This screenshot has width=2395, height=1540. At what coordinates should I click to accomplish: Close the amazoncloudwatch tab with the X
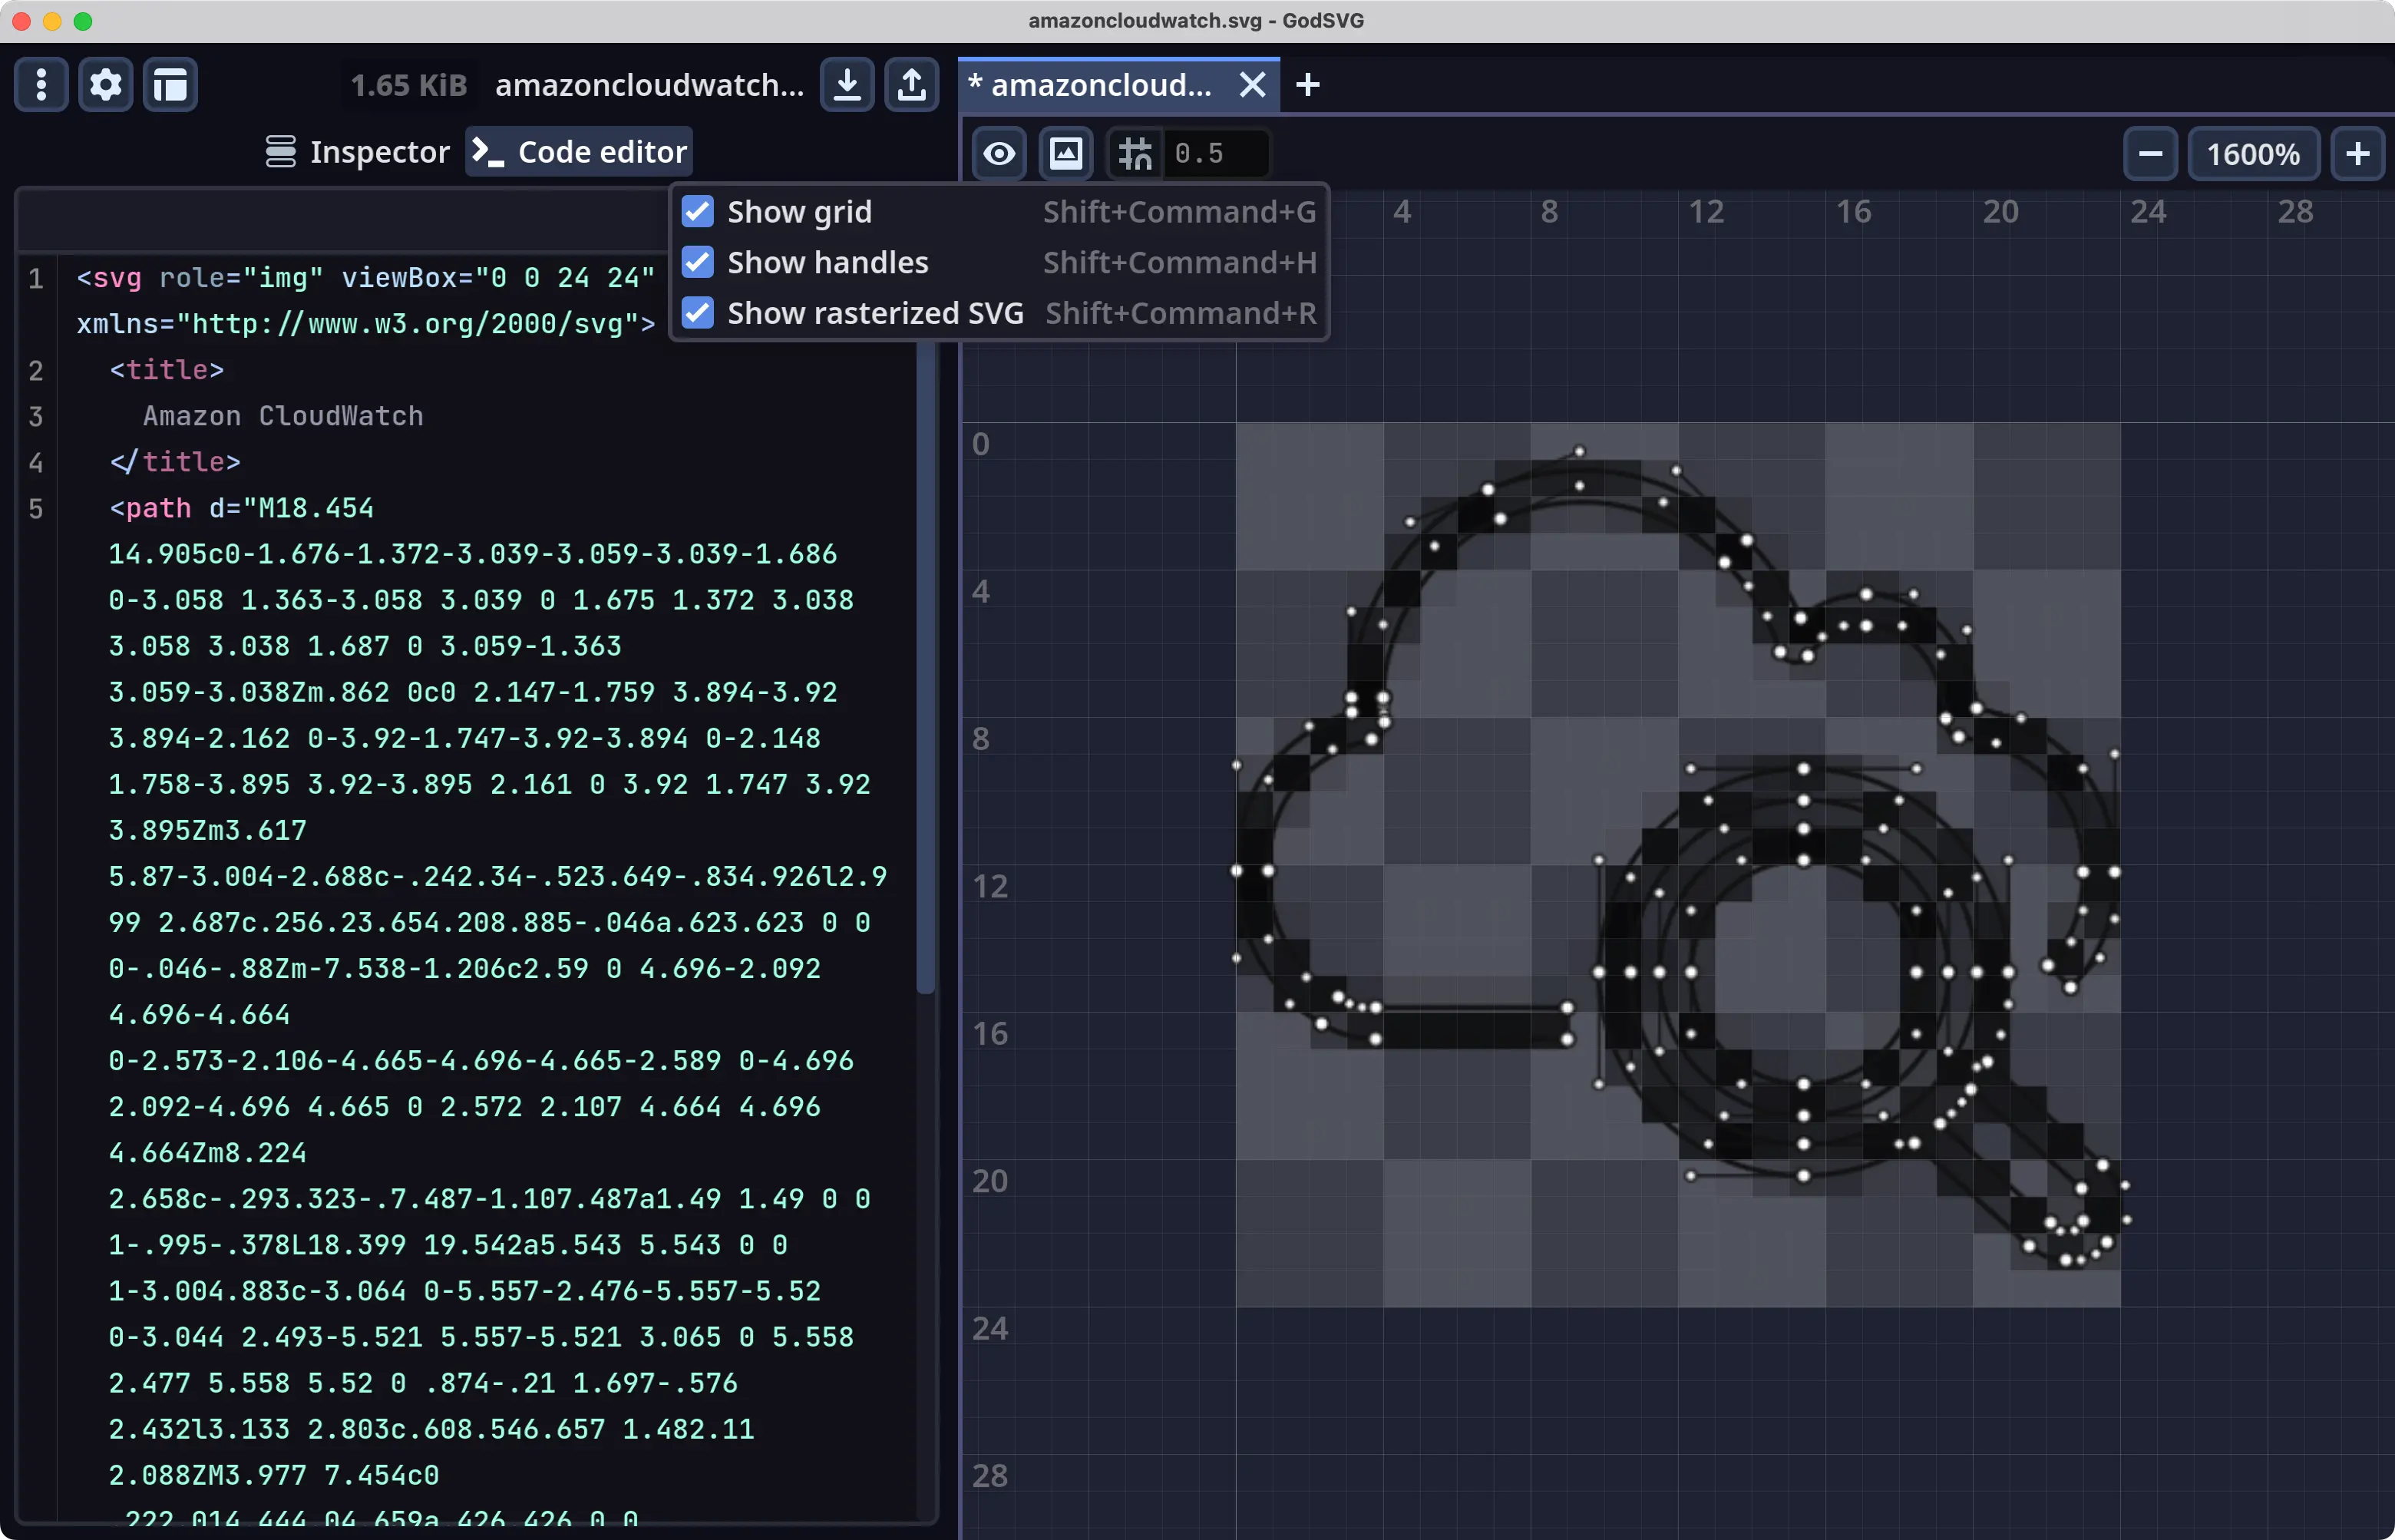click(1251, 85)
